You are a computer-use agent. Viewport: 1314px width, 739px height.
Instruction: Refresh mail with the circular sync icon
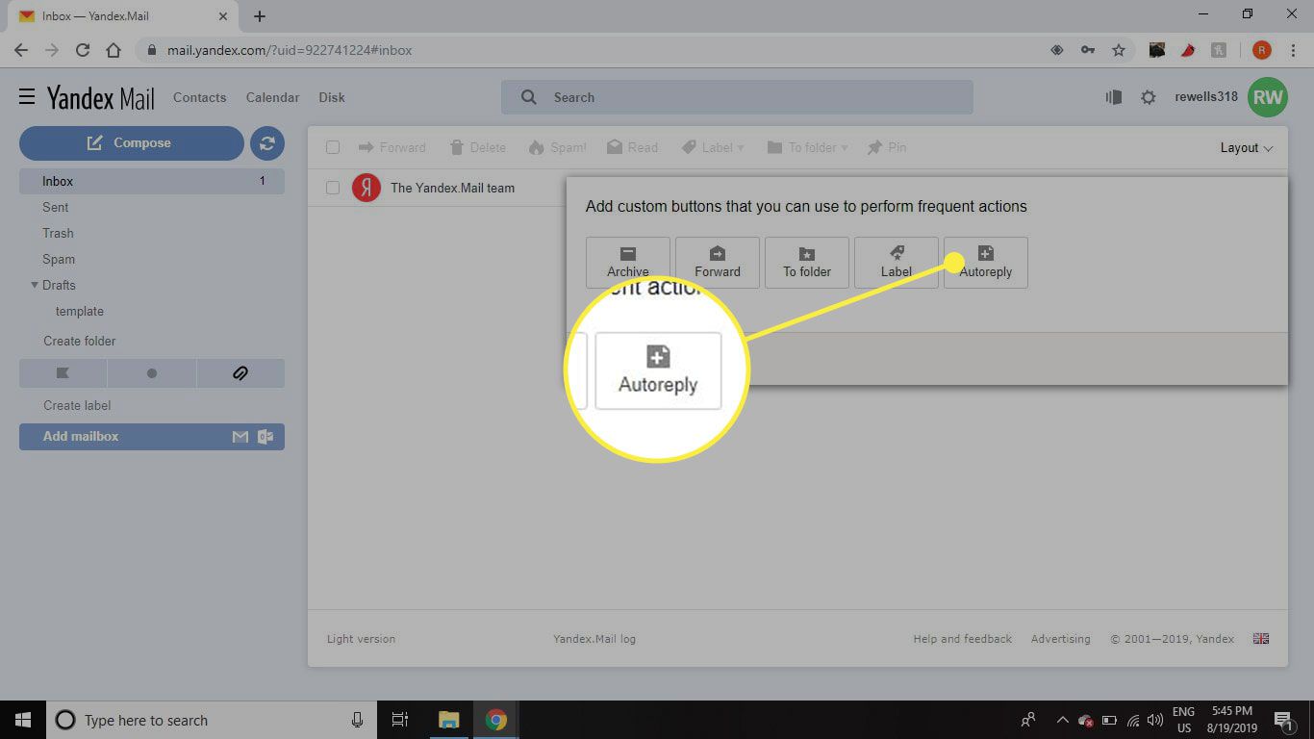[x=267, y=143]
